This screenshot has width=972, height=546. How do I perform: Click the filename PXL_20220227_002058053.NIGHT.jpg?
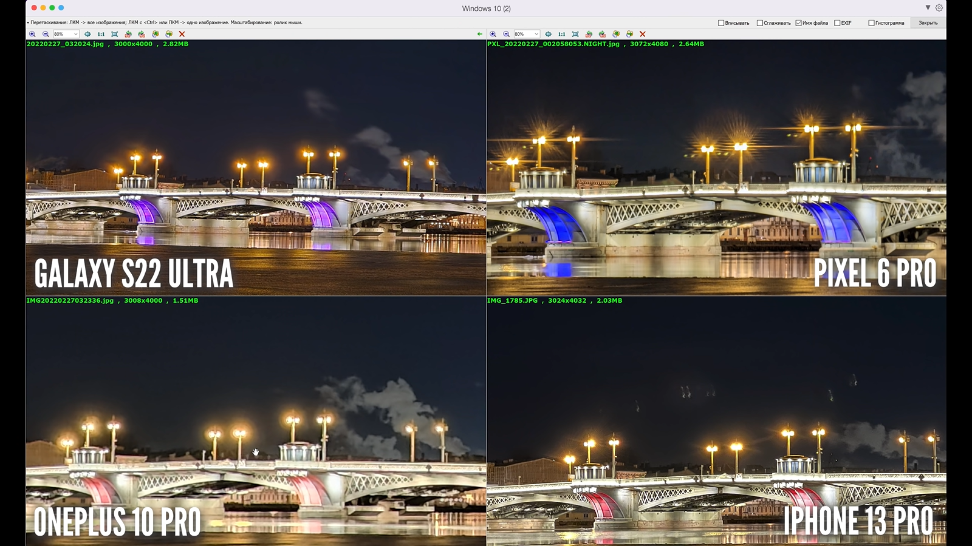553,44
